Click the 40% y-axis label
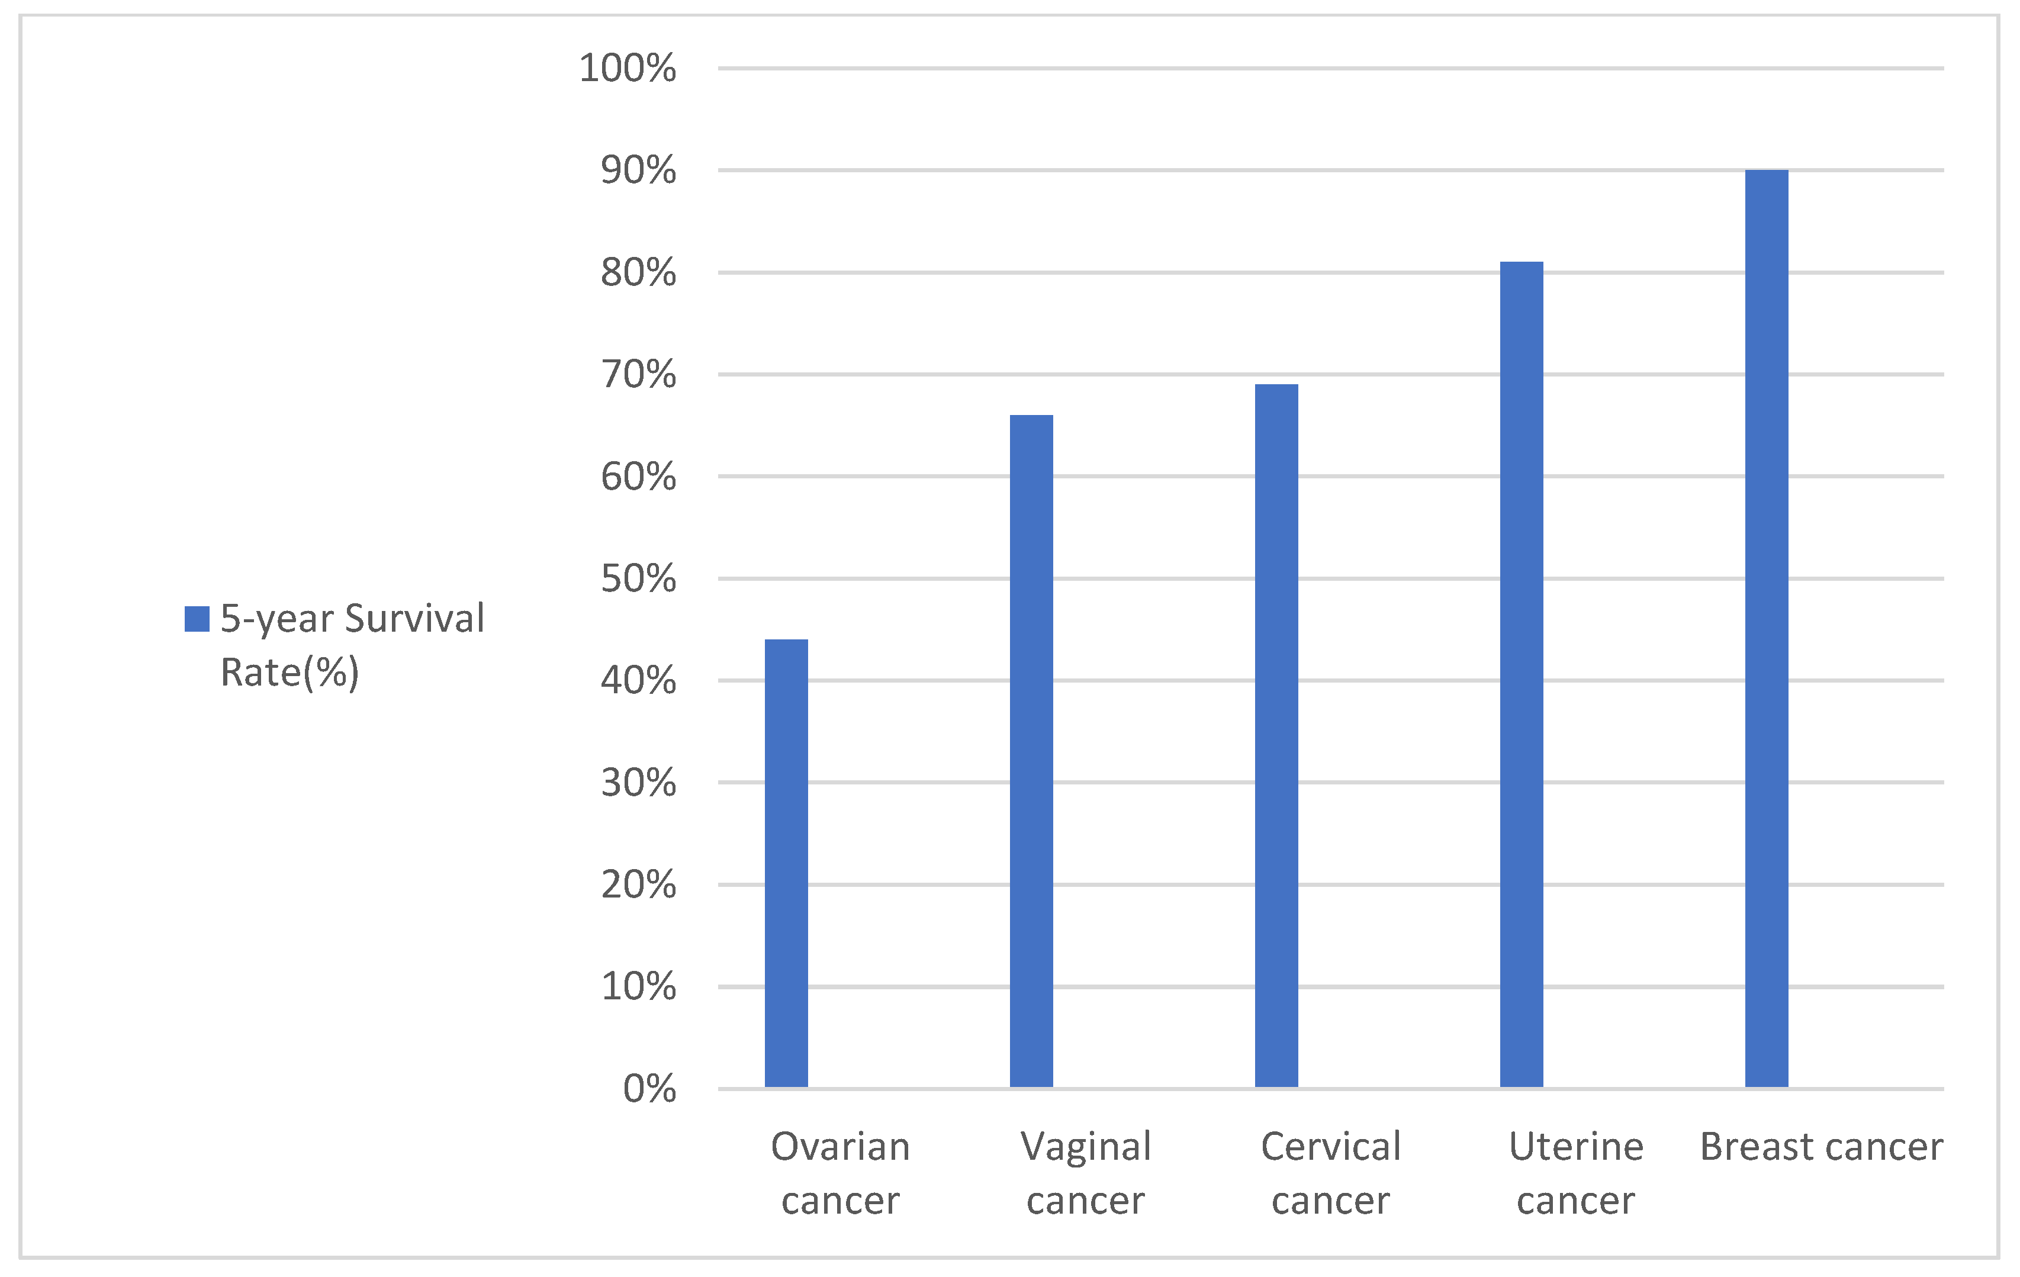The image size is (2020, 1277). (638, 680)
